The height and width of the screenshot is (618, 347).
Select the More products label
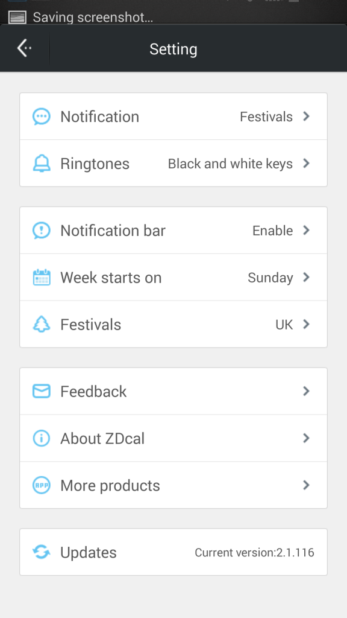(110, 485)
